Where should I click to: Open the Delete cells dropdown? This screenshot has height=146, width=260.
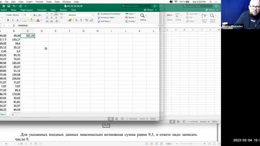point(131,17)
